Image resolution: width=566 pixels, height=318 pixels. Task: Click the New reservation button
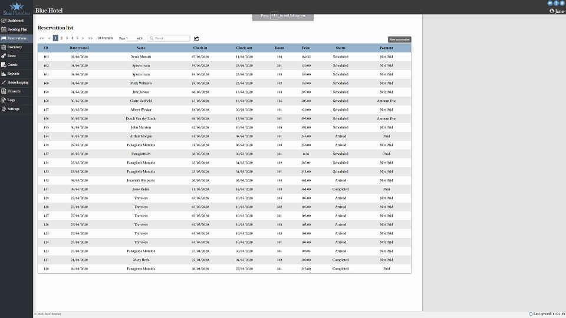click(399, 39)
